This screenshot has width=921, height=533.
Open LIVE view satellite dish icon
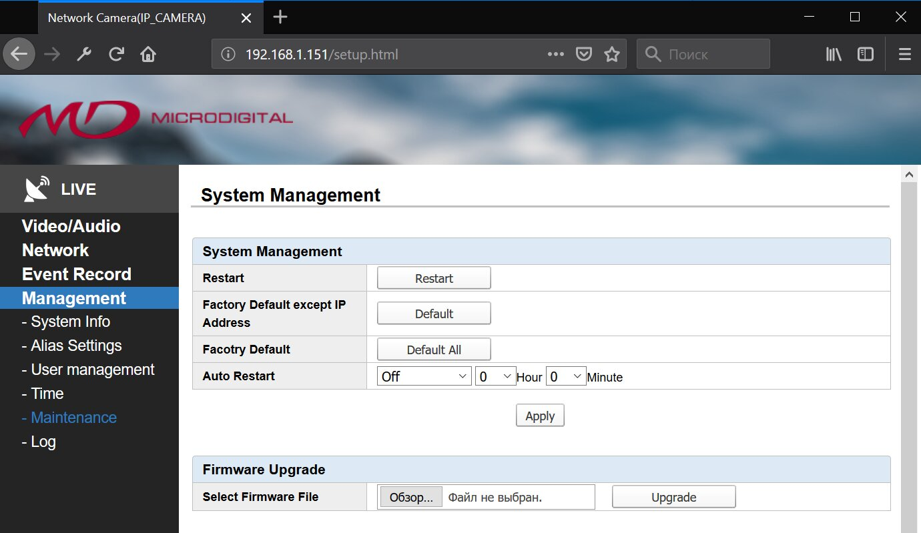37,189
